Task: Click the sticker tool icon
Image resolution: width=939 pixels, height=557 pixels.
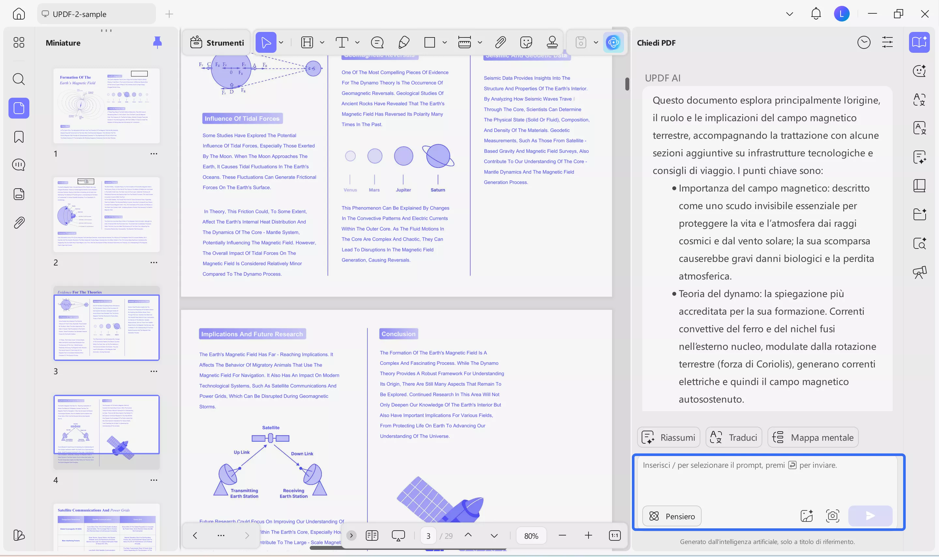Action: [x=526, y=42]
